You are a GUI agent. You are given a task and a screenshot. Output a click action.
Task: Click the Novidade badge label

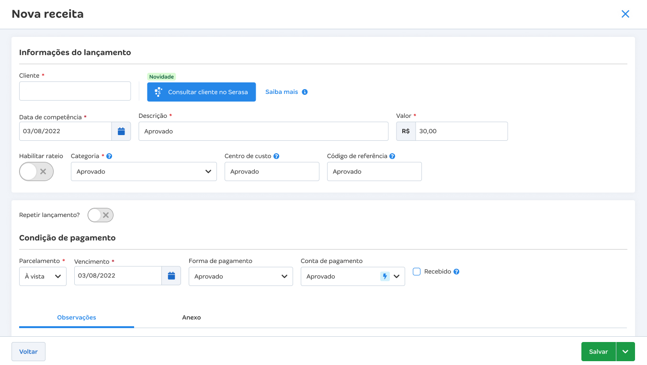161,77
